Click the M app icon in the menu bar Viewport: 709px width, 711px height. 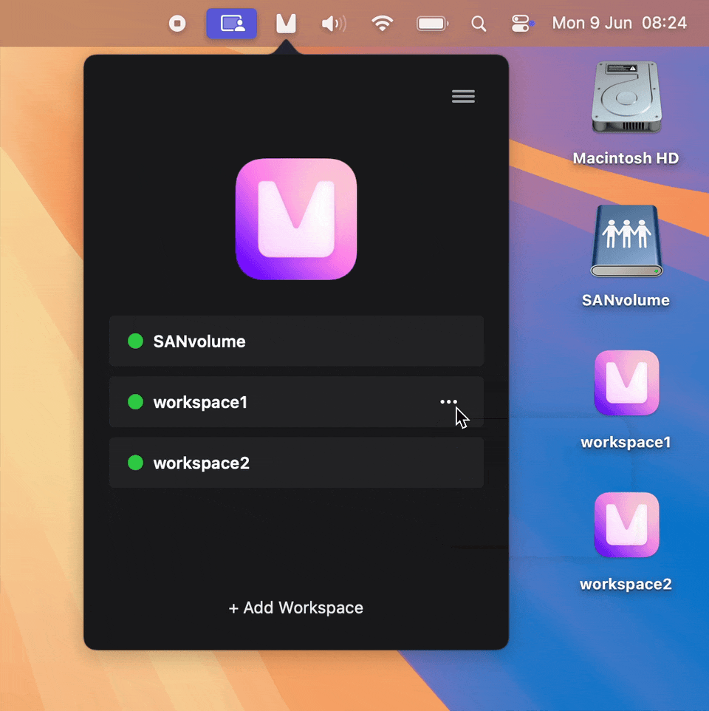tap(286, 23)
